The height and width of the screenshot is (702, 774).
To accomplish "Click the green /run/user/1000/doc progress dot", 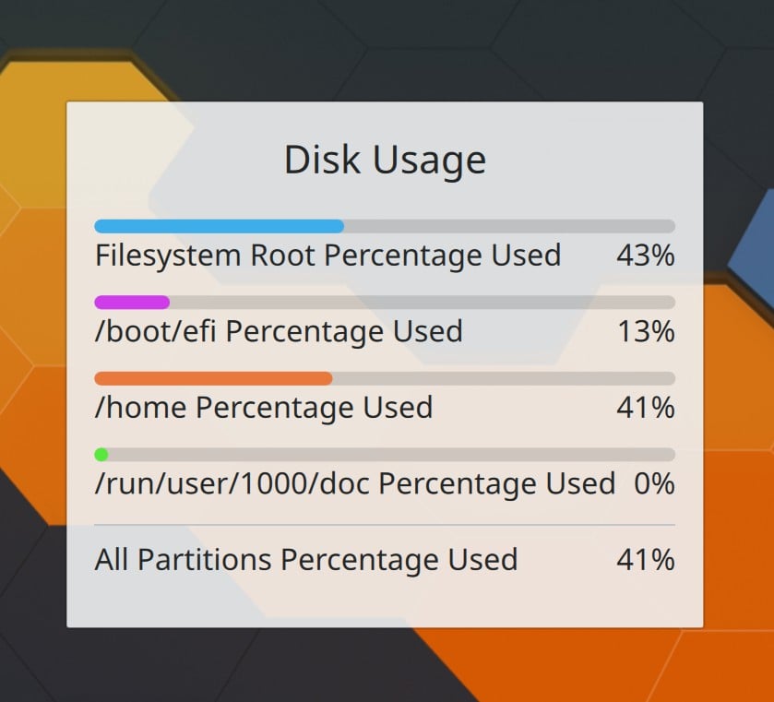I will coord(101,453).
